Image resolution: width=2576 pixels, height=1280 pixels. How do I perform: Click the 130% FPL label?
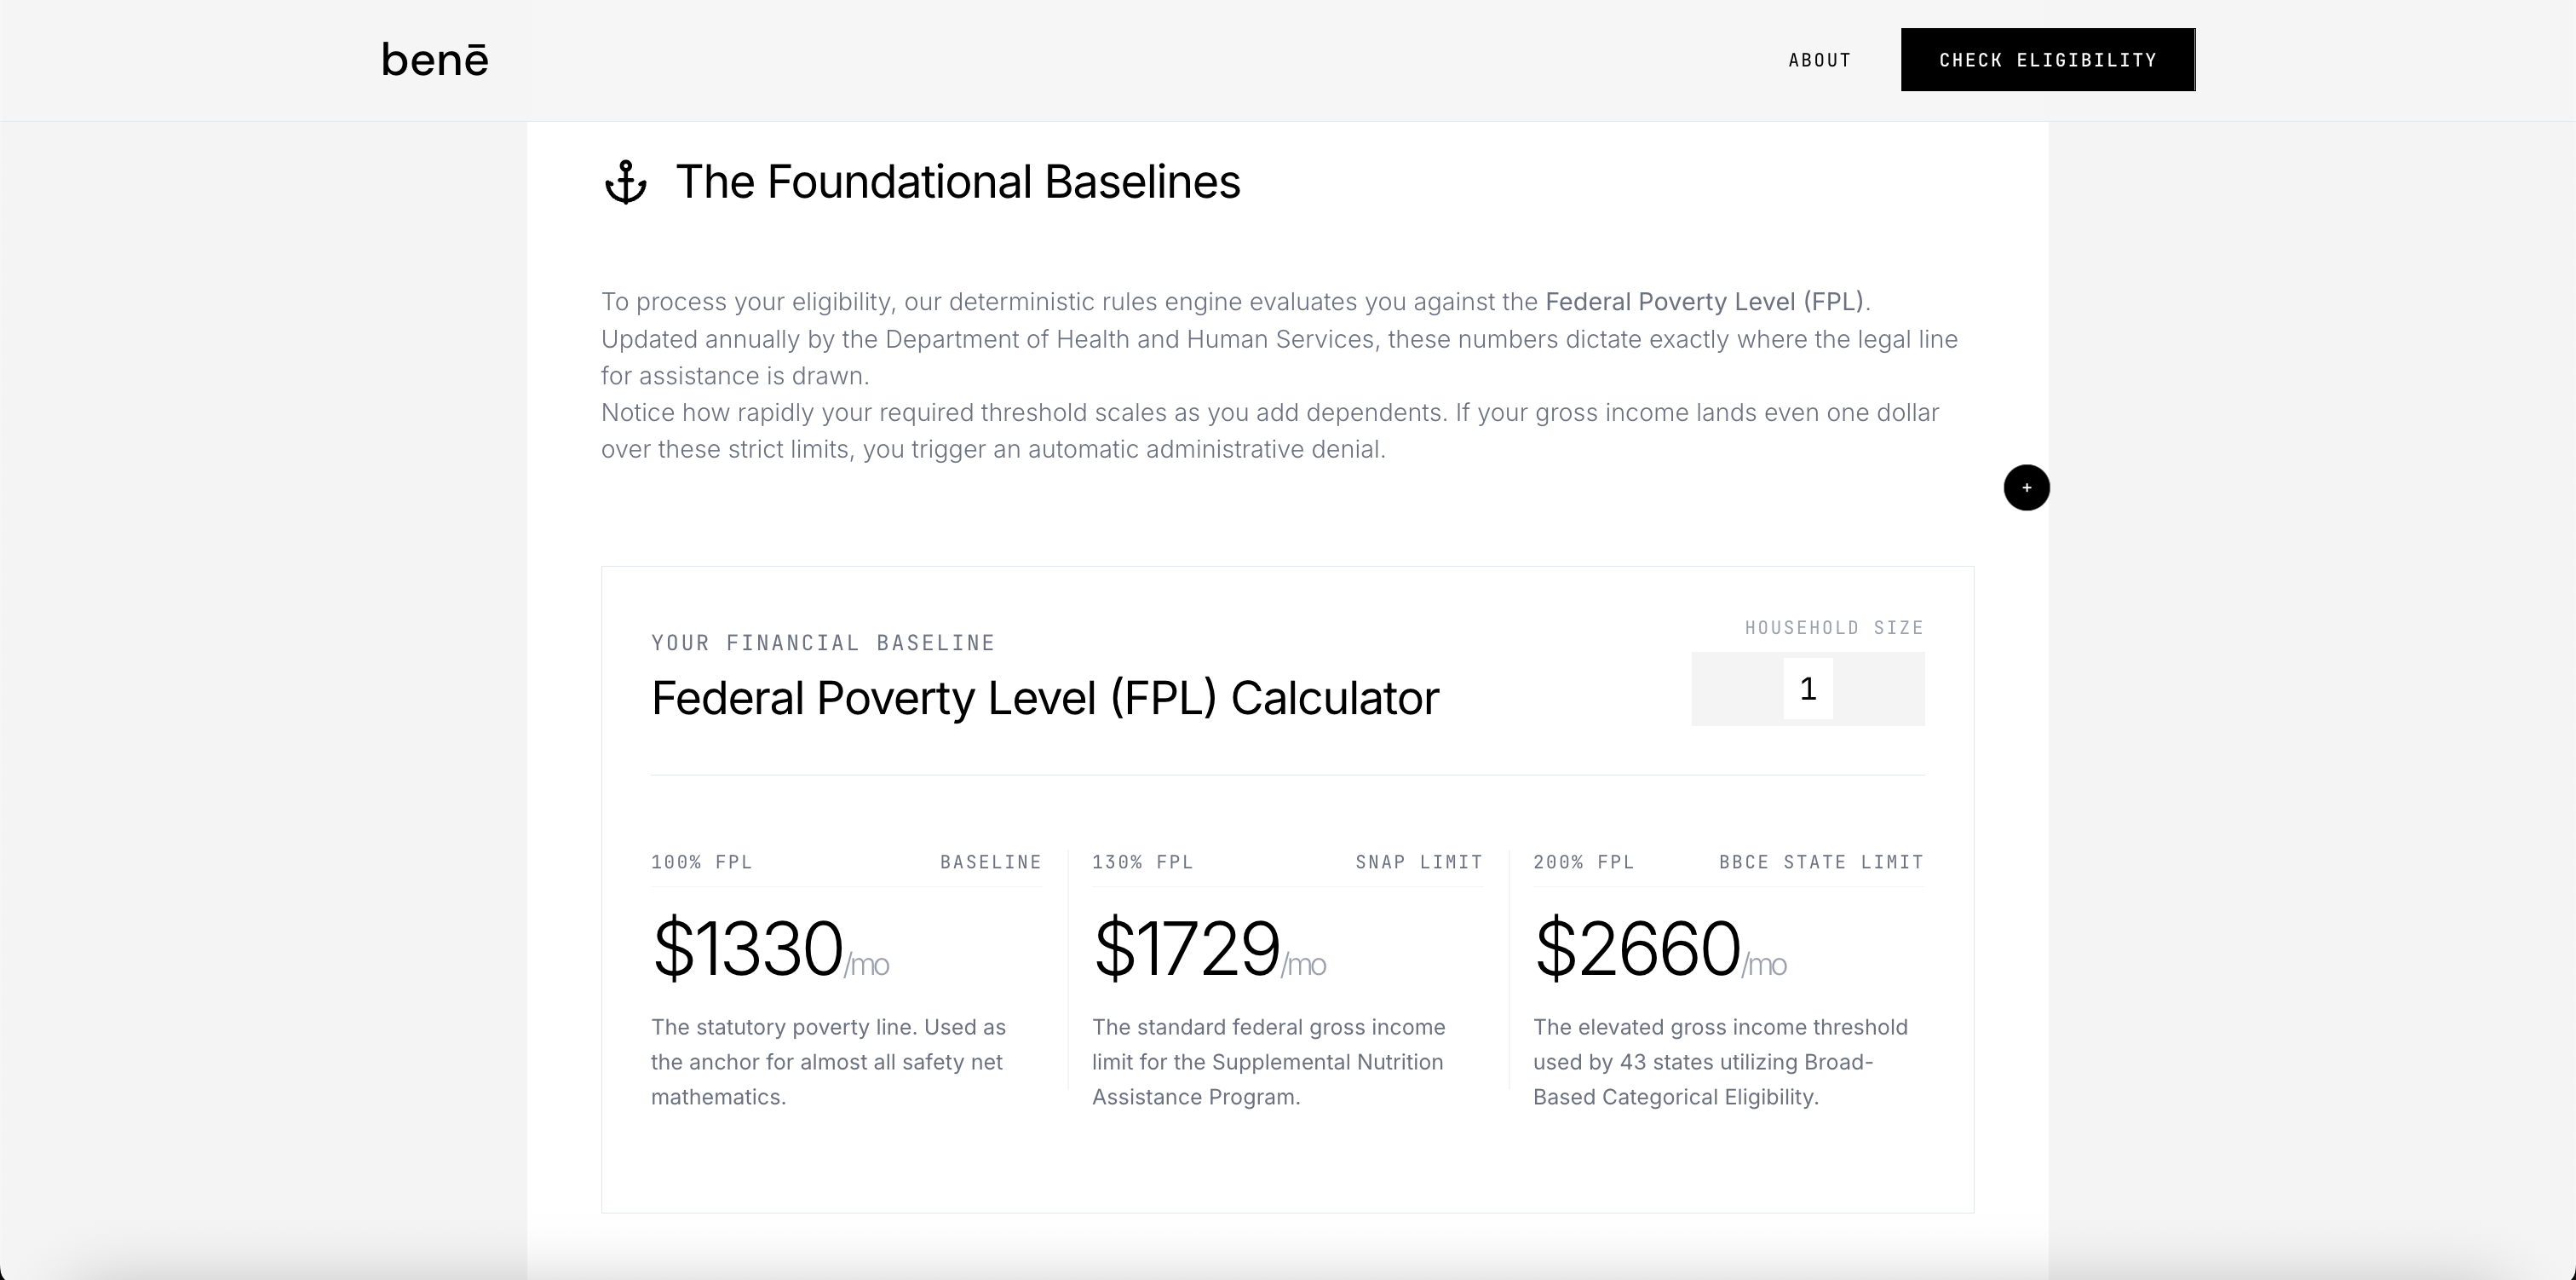click(x=1143, y=862)
